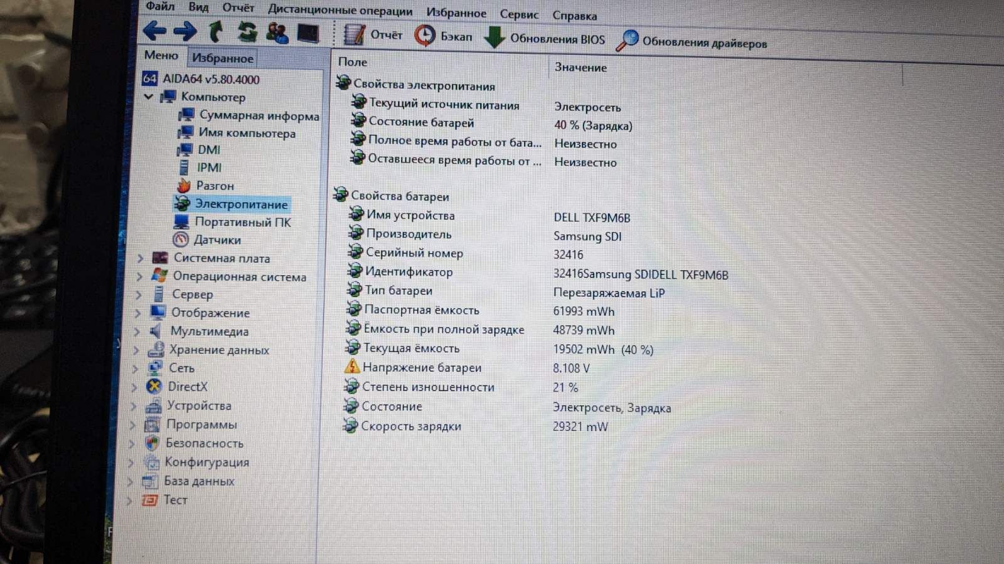
Task: Open Обновления драйверов driver updates
Action: 692,42
